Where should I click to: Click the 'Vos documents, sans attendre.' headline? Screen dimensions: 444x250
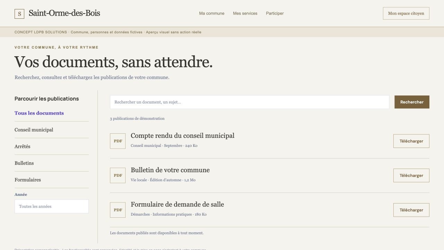pos(113,62)
